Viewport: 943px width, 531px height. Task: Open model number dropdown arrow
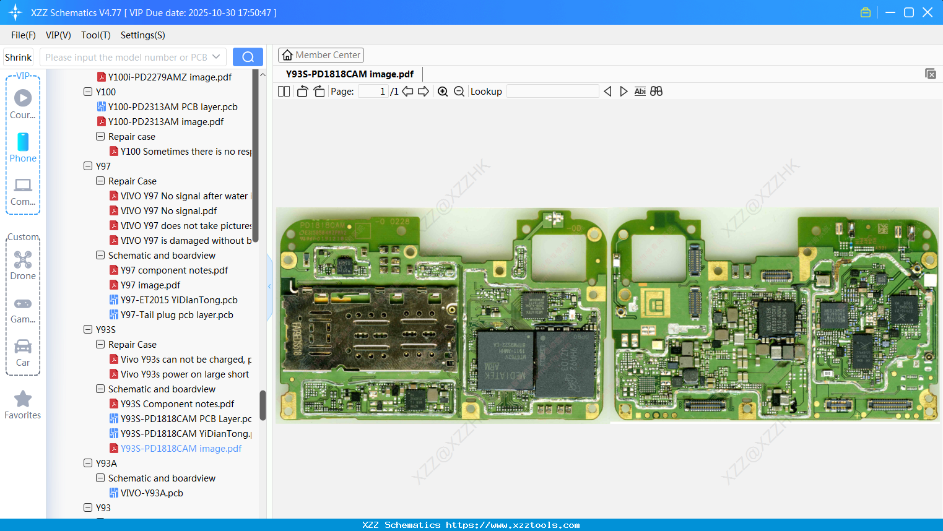pos(216,57)
